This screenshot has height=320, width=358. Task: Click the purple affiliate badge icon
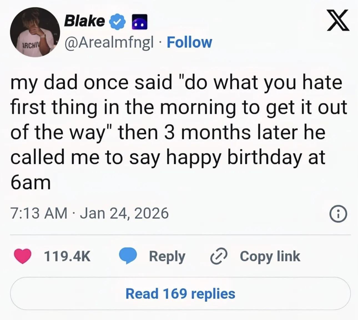coord(139,22)
